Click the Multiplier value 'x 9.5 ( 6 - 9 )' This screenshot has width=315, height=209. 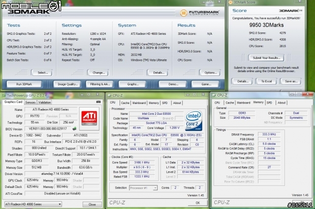pos(142,167)
